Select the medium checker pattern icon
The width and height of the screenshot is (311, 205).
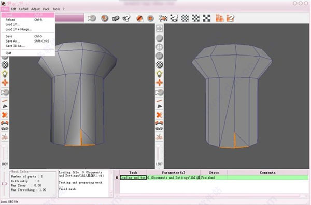coord(196,18)
